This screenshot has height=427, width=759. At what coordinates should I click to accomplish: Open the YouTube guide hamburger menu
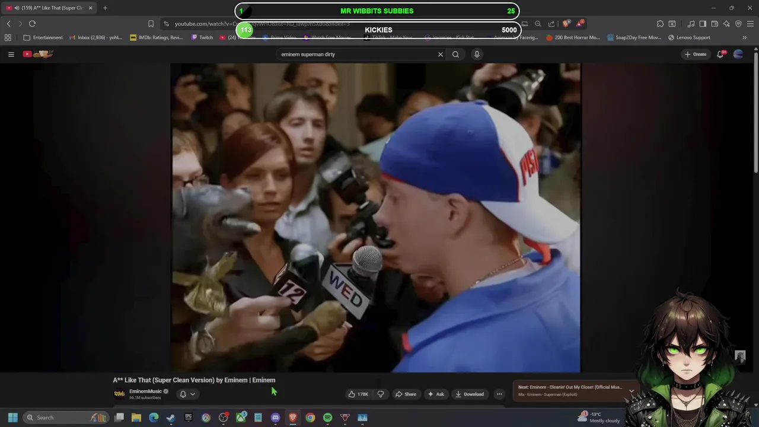click(11, 54)
